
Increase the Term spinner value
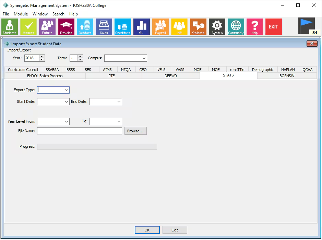pyautogui.click(x=80, y=57)
